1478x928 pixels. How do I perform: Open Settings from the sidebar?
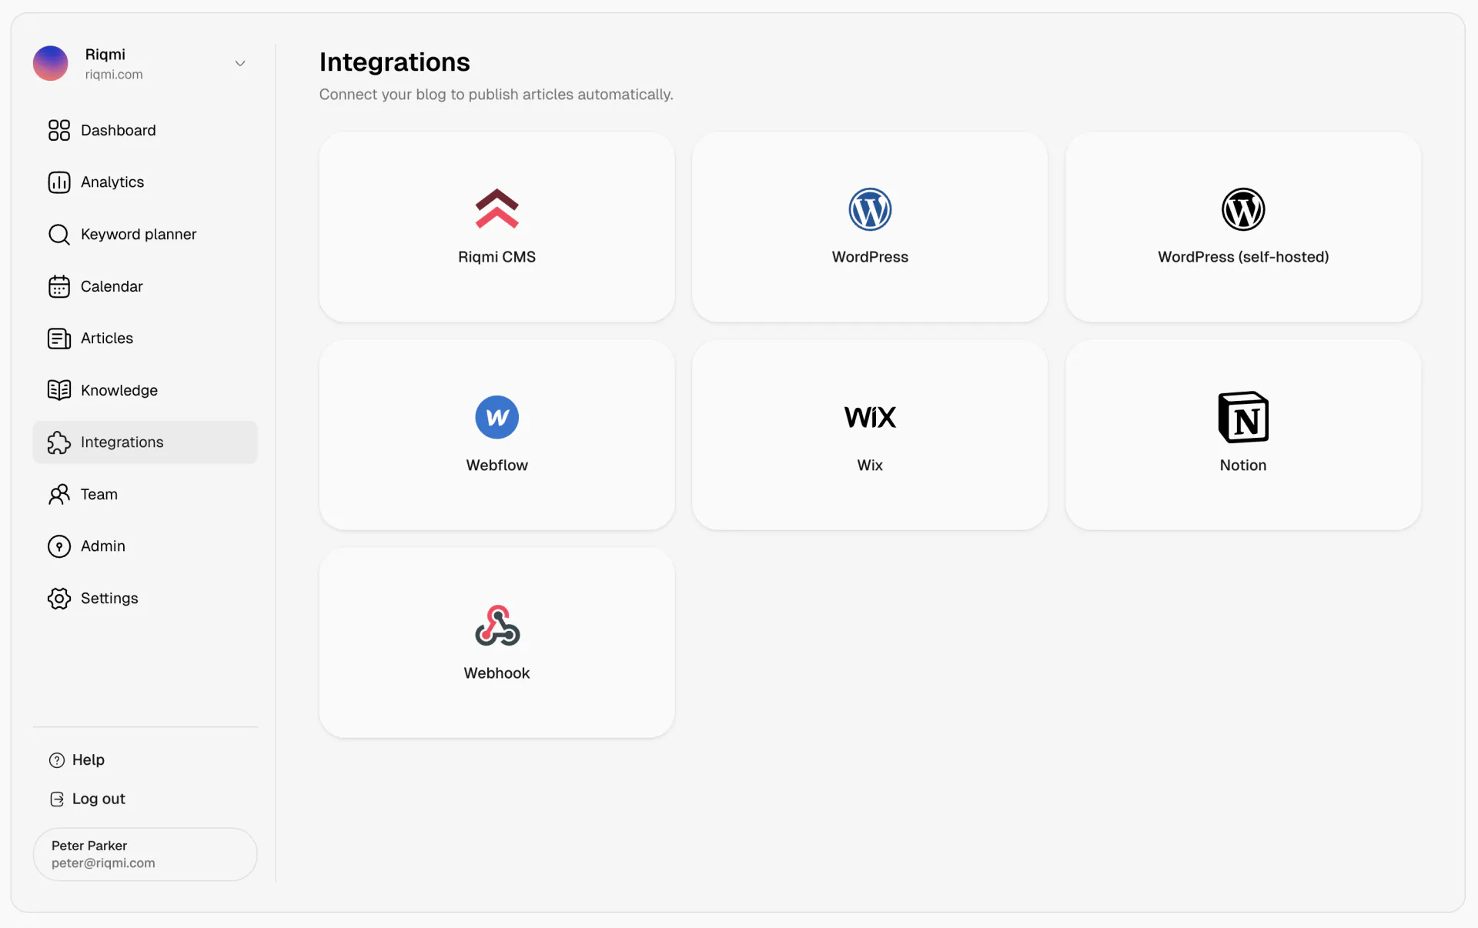point(145,599)
